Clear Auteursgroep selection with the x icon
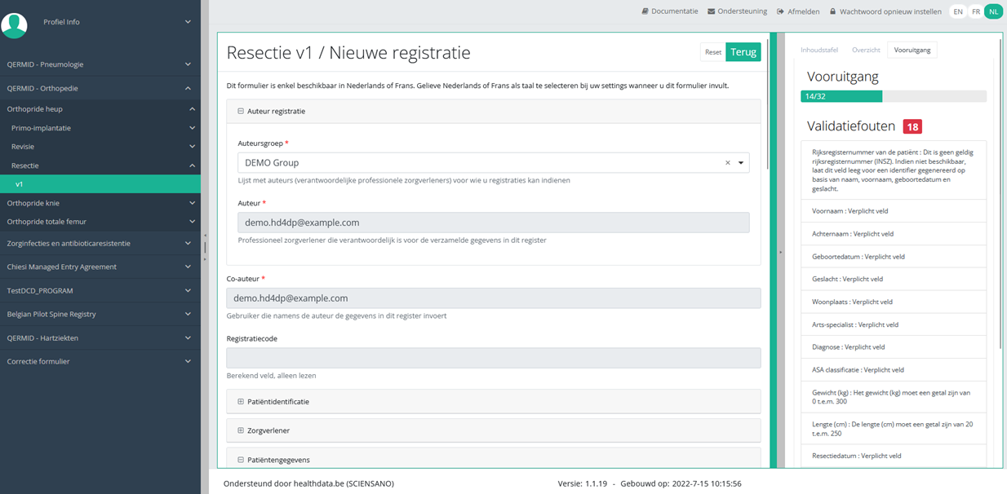Viewport: 1007px width, 494px height. coord(727,163)
